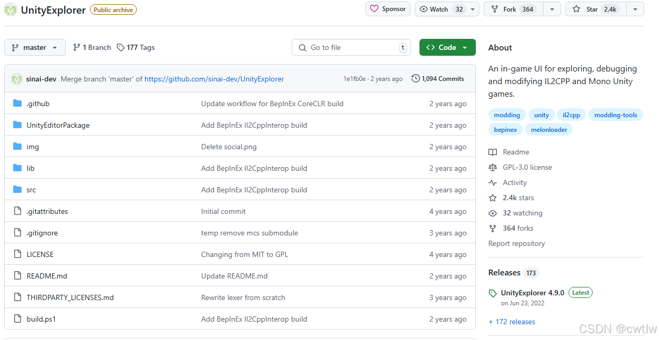This screenshot has width=659, height=340.
Task: Click the Sponsor heart button
Action: point(388,9)
